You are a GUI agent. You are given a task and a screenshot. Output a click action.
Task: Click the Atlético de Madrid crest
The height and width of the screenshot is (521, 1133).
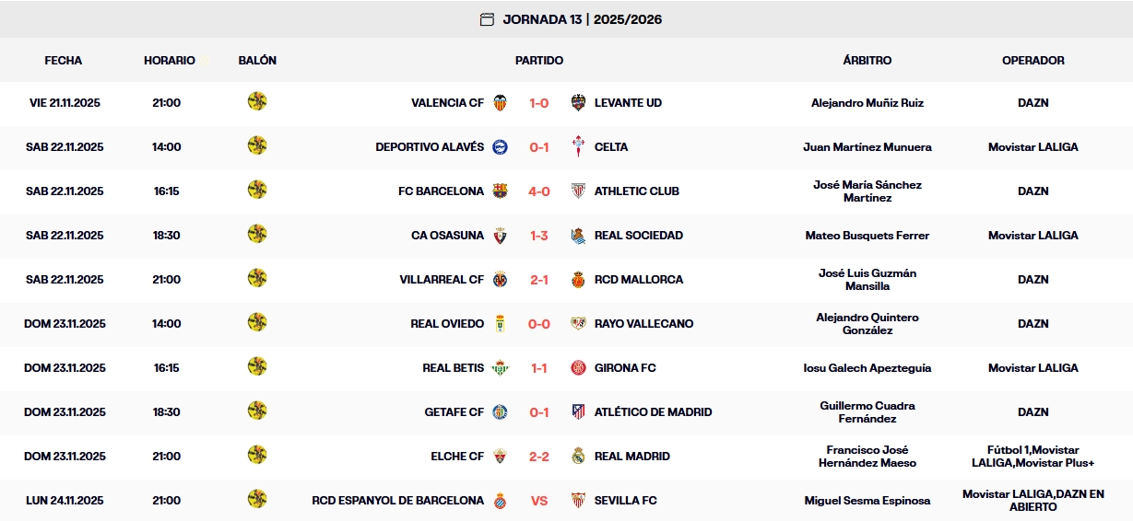point(578,412)
